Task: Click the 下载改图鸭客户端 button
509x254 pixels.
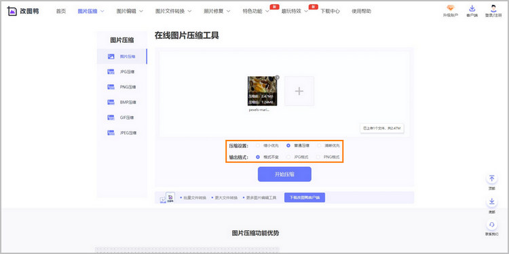Action: pos(305,198)
